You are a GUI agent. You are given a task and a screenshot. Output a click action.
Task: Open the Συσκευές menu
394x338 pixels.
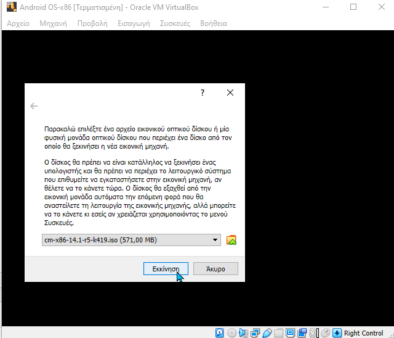click(x=175, y=23)
